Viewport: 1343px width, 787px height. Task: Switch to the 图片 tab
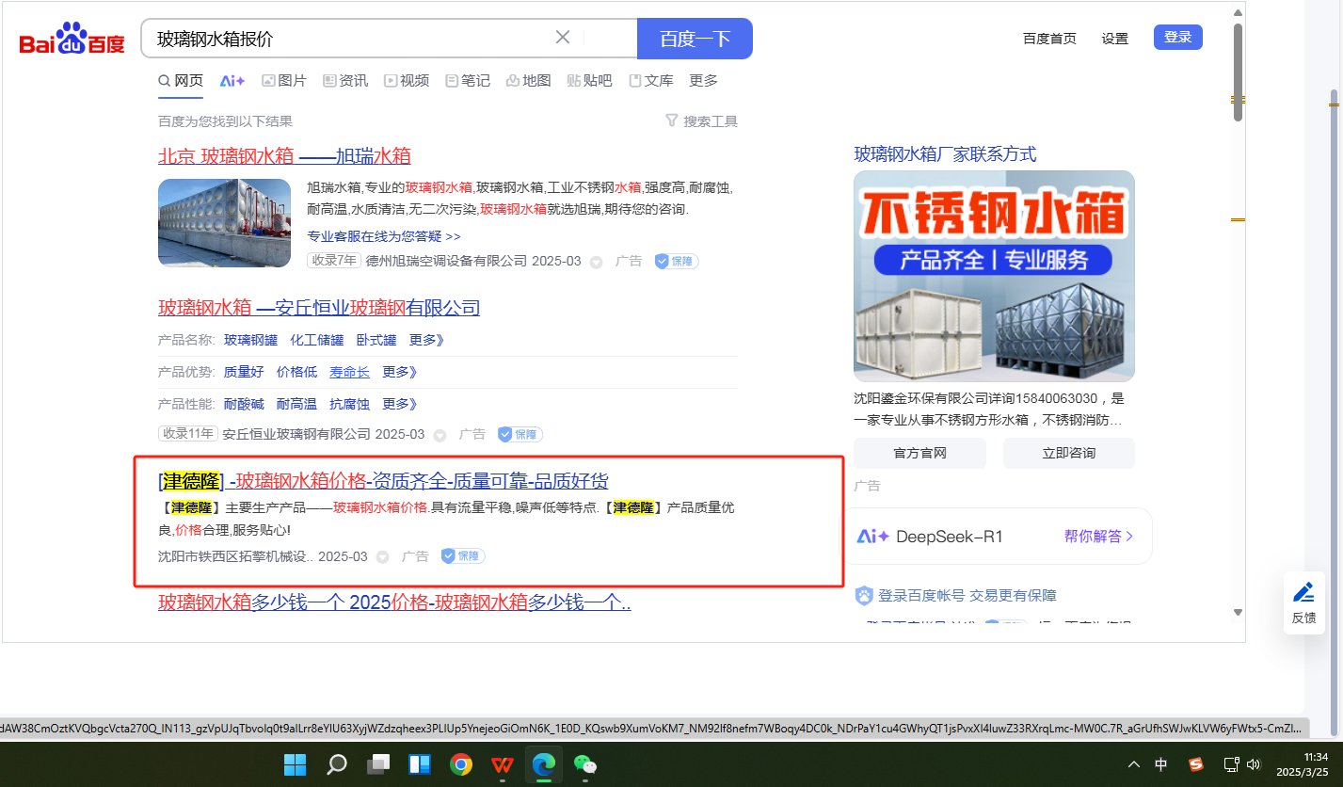point(284,81)
